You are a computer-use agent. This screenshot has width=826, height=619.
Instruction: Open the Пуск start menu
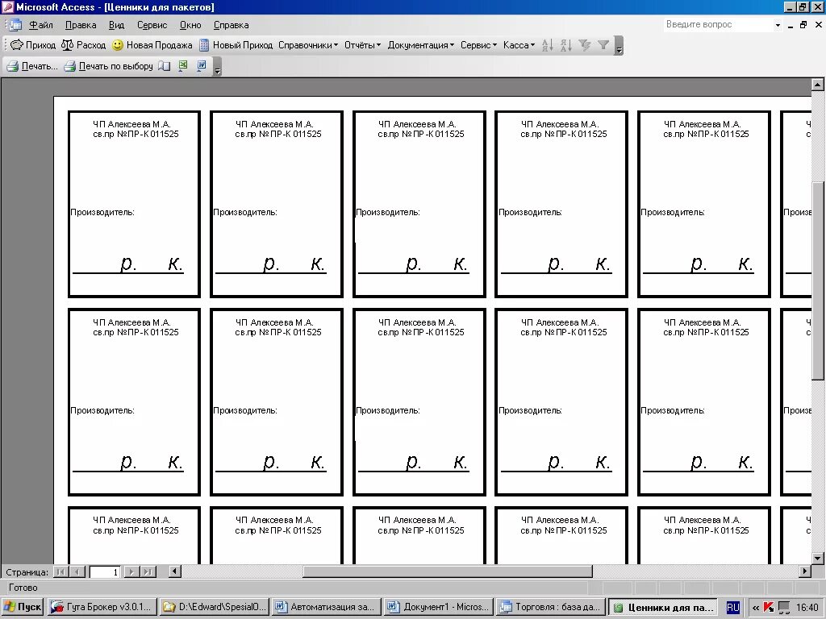click(x=22, y=607)
